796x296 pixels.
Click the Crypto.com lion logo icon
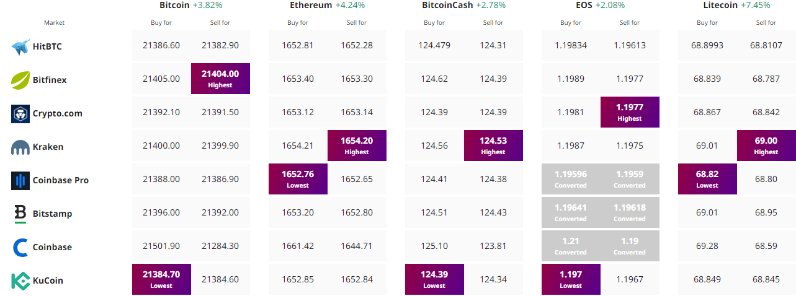(20, 113)
